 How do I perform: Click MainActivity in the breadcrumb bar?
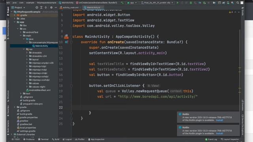pyautogui.click(x=66, y=3)
